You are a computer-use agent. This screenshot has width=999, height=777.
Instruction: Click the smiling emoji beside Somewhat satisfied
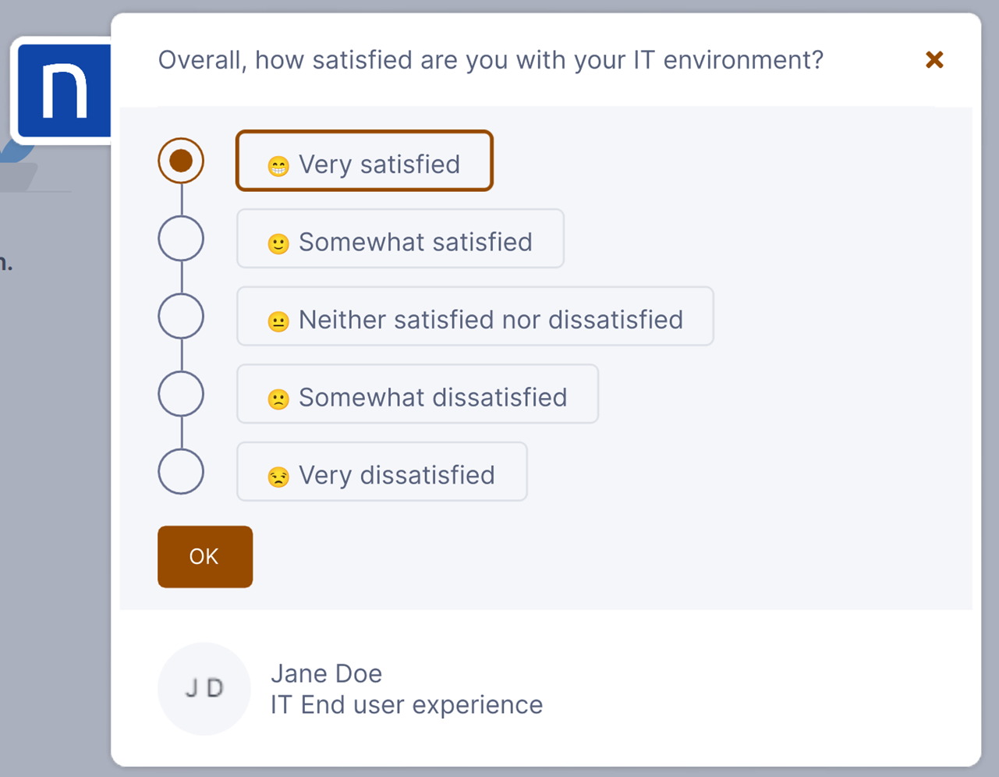(278, 243)
